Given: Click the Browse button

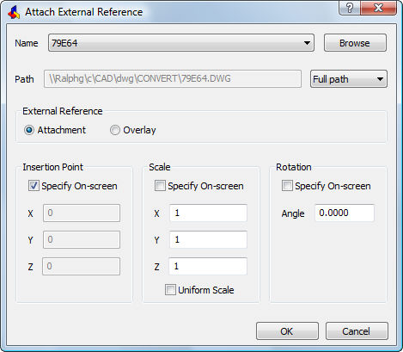Looking at the screenshot, I should (355, 43).
